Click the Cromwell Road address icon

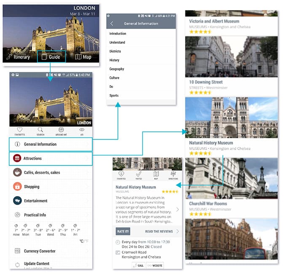pyautogui.click(x=118, y=252)
